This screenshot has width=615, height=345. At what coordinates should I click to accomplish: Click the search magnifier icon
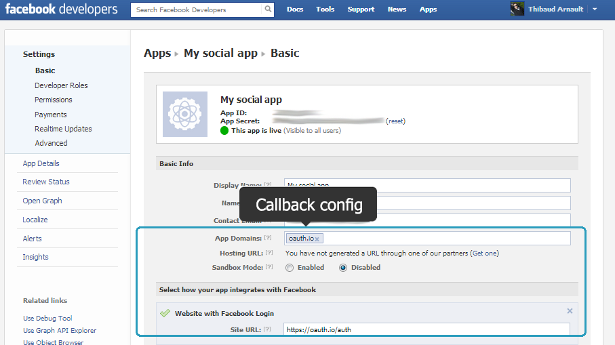click(x=268, y=9)
